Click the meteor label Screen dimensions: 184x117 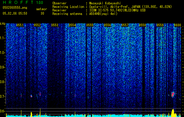pyautogui.click(x=42, y=9)
